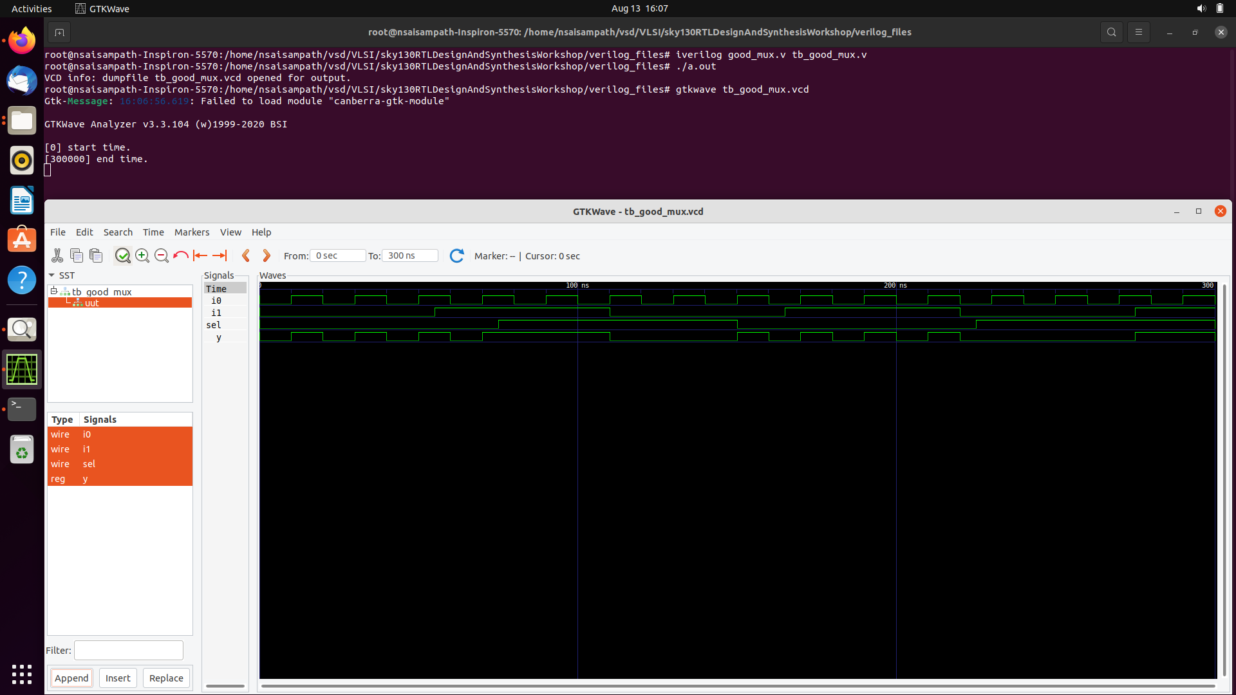Viewport: 1236px width, 695px height.
Task: Click the Replace button
Action: coord(166,678)
